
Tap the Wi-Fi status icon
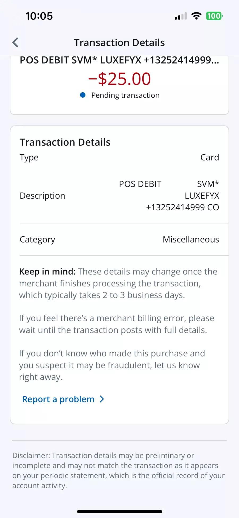click(196, 16)
